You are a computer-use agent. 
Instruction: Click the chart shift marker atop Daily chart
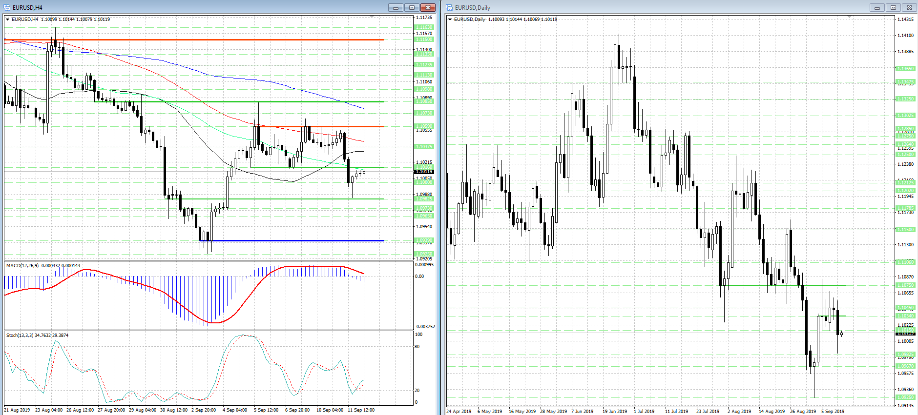coord(850,17)
